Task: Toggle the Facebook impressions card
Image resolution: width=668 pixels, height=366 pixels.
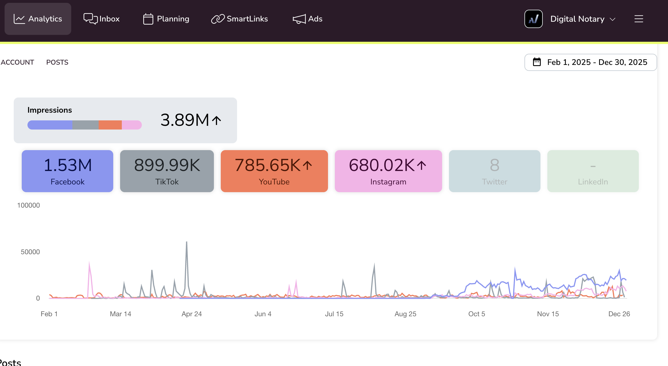Action: (67, 171)
